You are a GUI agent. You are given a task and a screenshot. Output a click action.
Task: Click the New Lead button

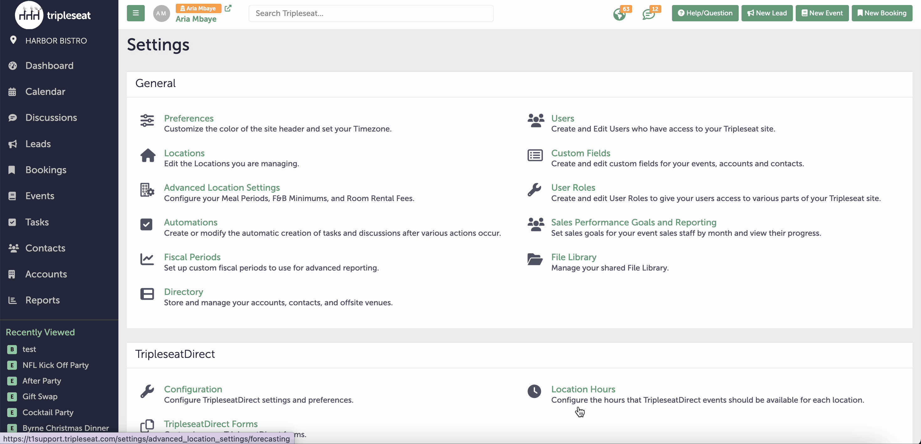click(767, 13)
